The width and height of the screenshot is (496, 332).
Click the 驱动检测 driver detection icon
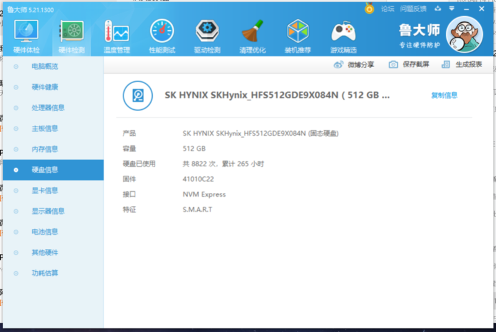coord(207,35)
